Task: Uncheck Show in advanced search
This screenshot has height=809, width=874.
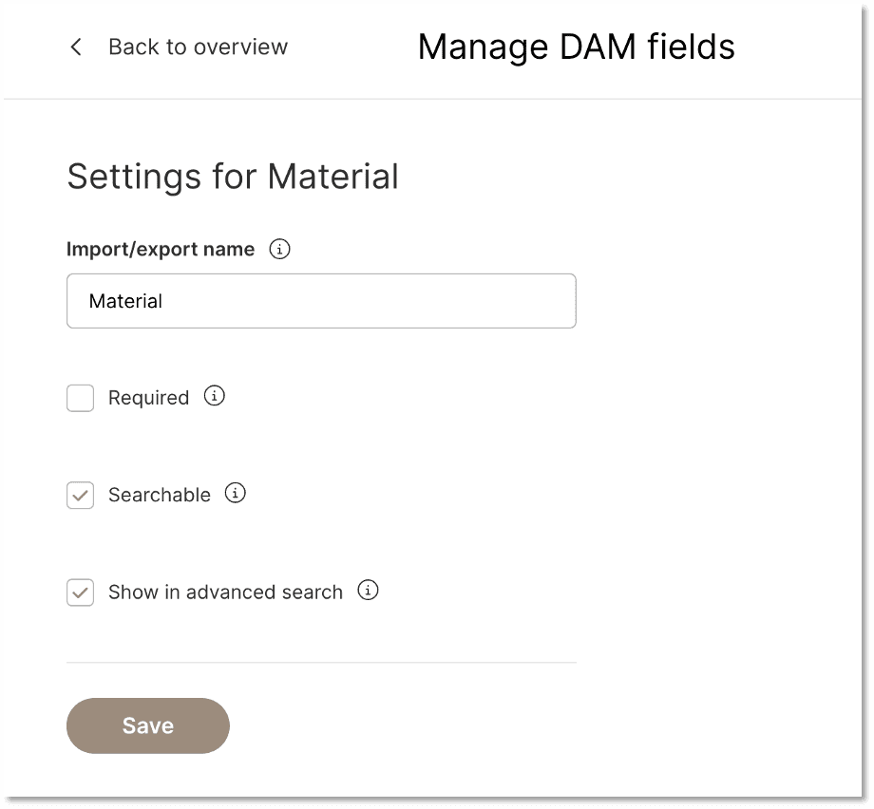Action: pos(80,593)
